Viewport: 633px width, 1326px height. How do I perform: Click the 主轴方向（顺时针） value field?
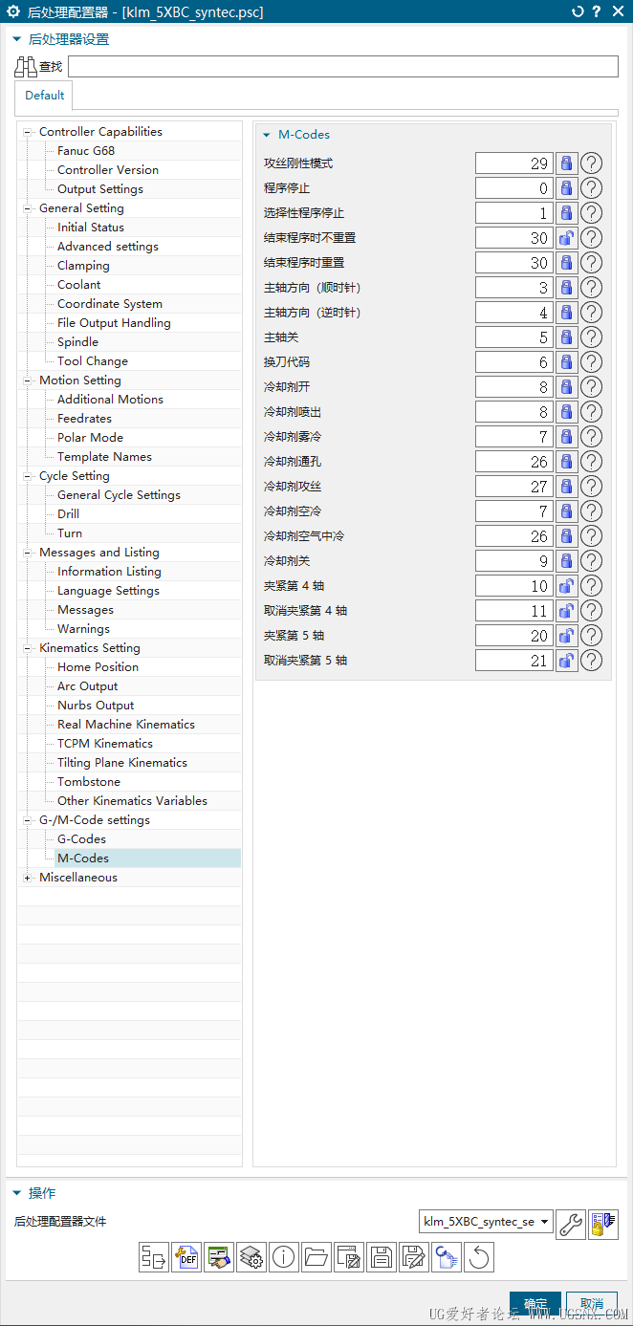click(514, 288)
